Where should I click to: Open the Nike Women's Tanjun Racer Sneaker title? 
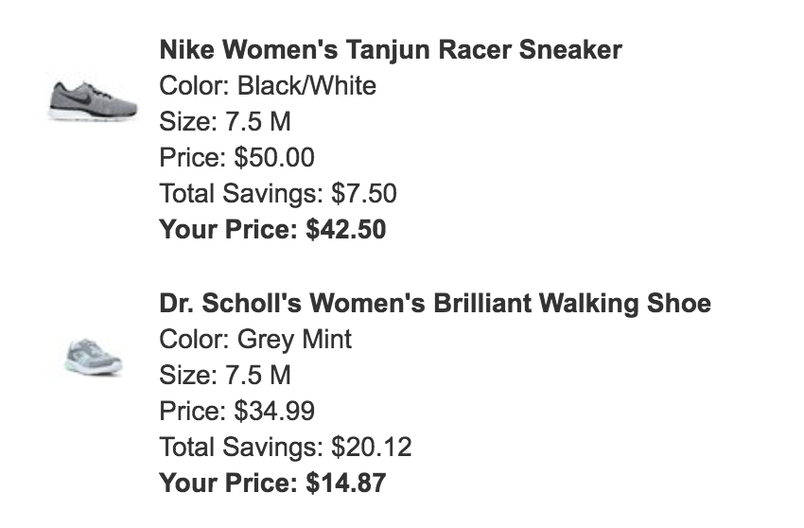(x=391, y=50)
